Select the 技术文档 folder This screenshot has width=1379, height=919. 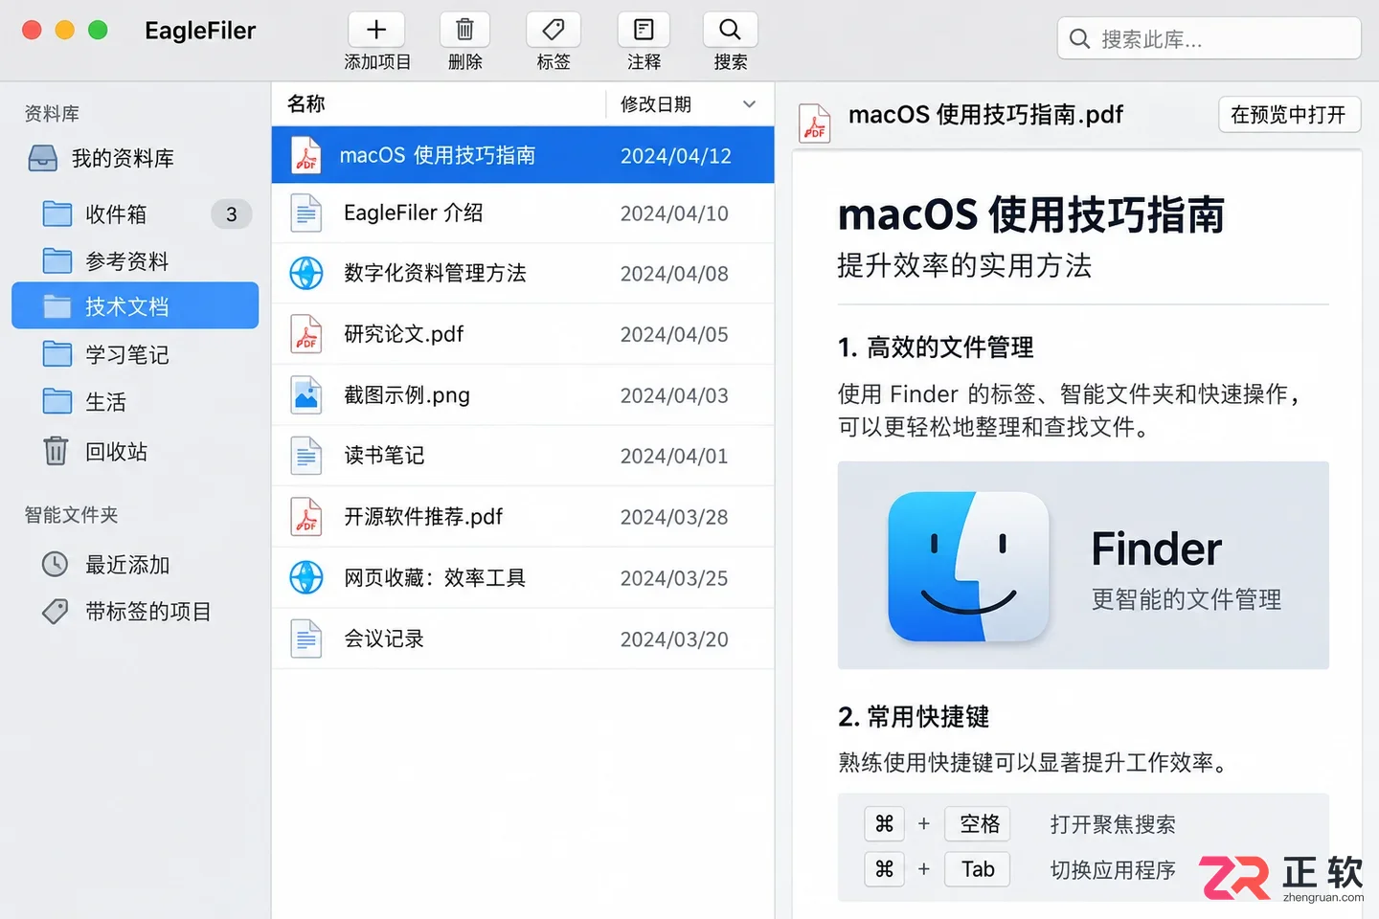(x=135, y=305)
